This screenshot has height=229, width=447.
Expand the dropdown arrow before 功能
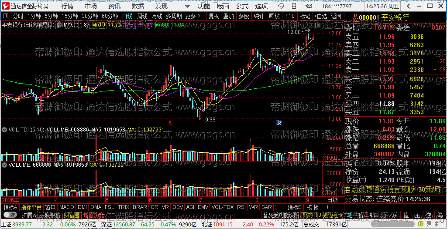coord(187,6)
